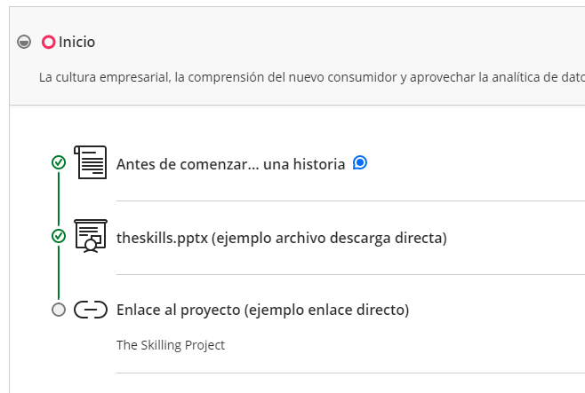Click the chain link icon for Enlace al proyecto
The image size is (585, 393).
[x=91, y=310]
